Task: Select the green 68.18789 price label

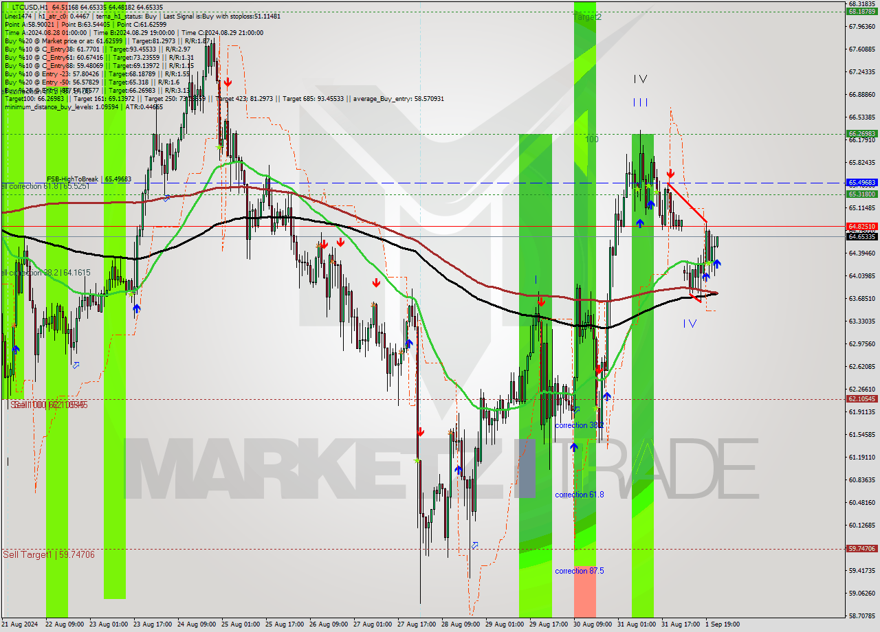Action: pos(861,12)
